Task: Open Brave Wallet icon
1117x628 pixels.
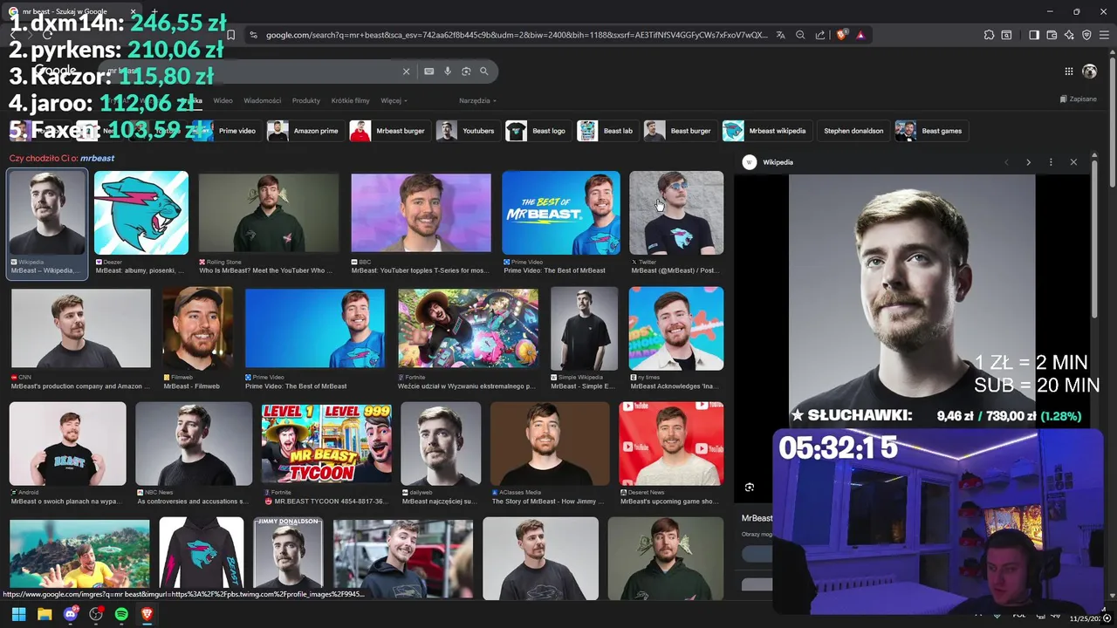Action: pos(1052,35)
